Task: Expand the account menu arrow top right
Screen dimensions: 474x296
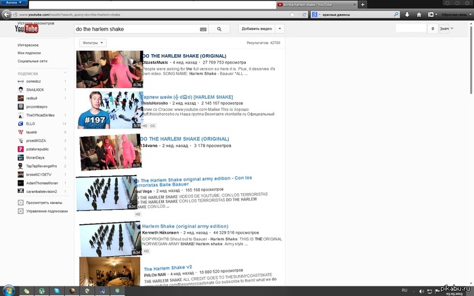Action: coord(452,28)
